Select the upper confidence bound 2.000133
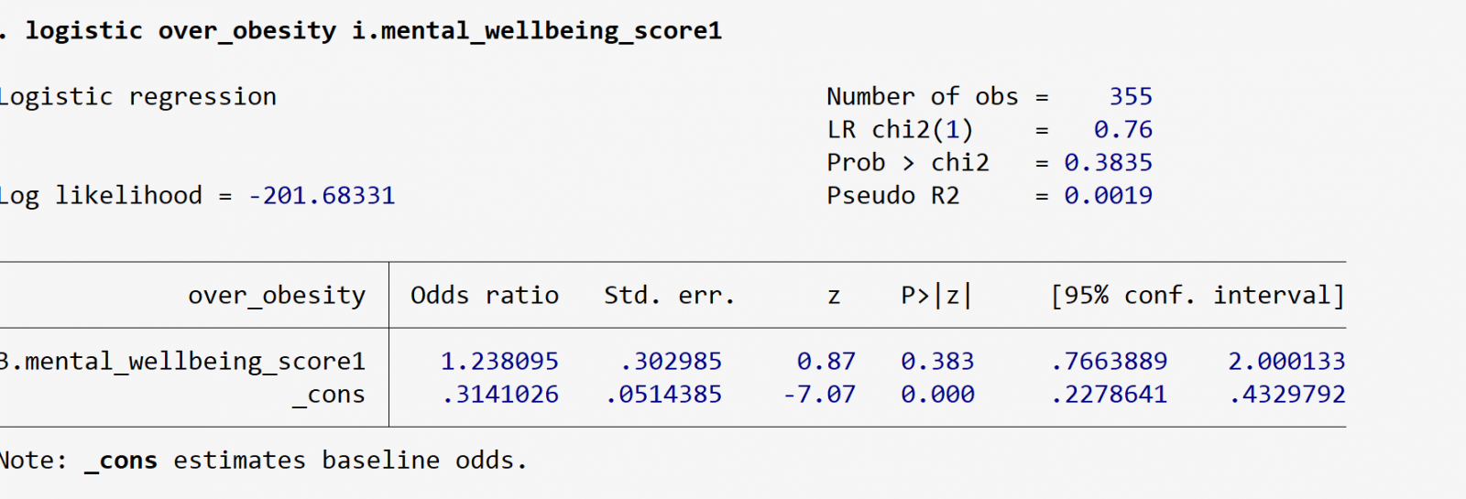This screenshot has height=499, width=1466. click(1286, 362)
